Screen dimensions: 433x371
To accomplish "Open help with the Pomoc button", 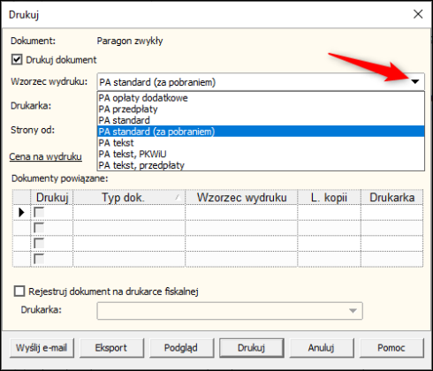I will 391,348.
